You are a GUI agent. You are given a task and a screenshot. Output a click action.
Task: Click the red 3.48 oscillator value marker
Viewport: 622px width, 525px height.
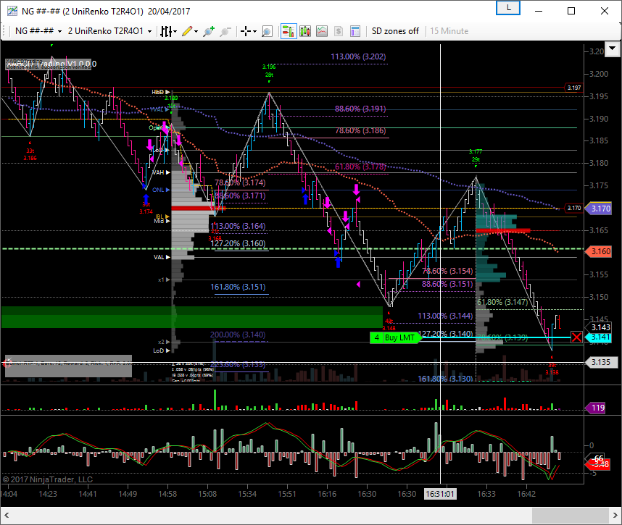(x=600, y=464)
